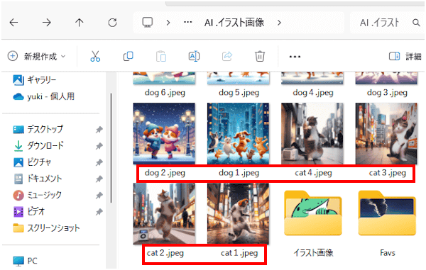The width and height of the screenshot is (426, 270).
Task: Open ビデオ folder in sidebar
Action: [x=29, y=211]
